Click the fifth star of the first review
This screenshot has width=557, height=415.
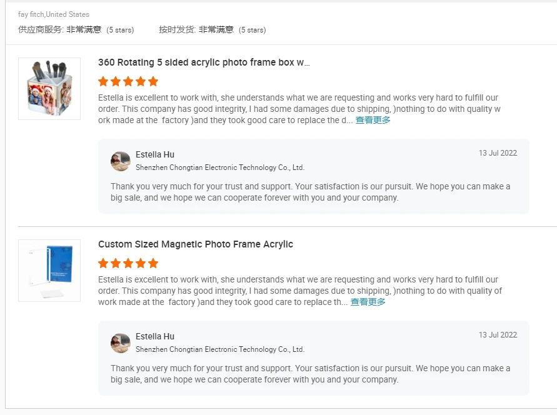153,81
